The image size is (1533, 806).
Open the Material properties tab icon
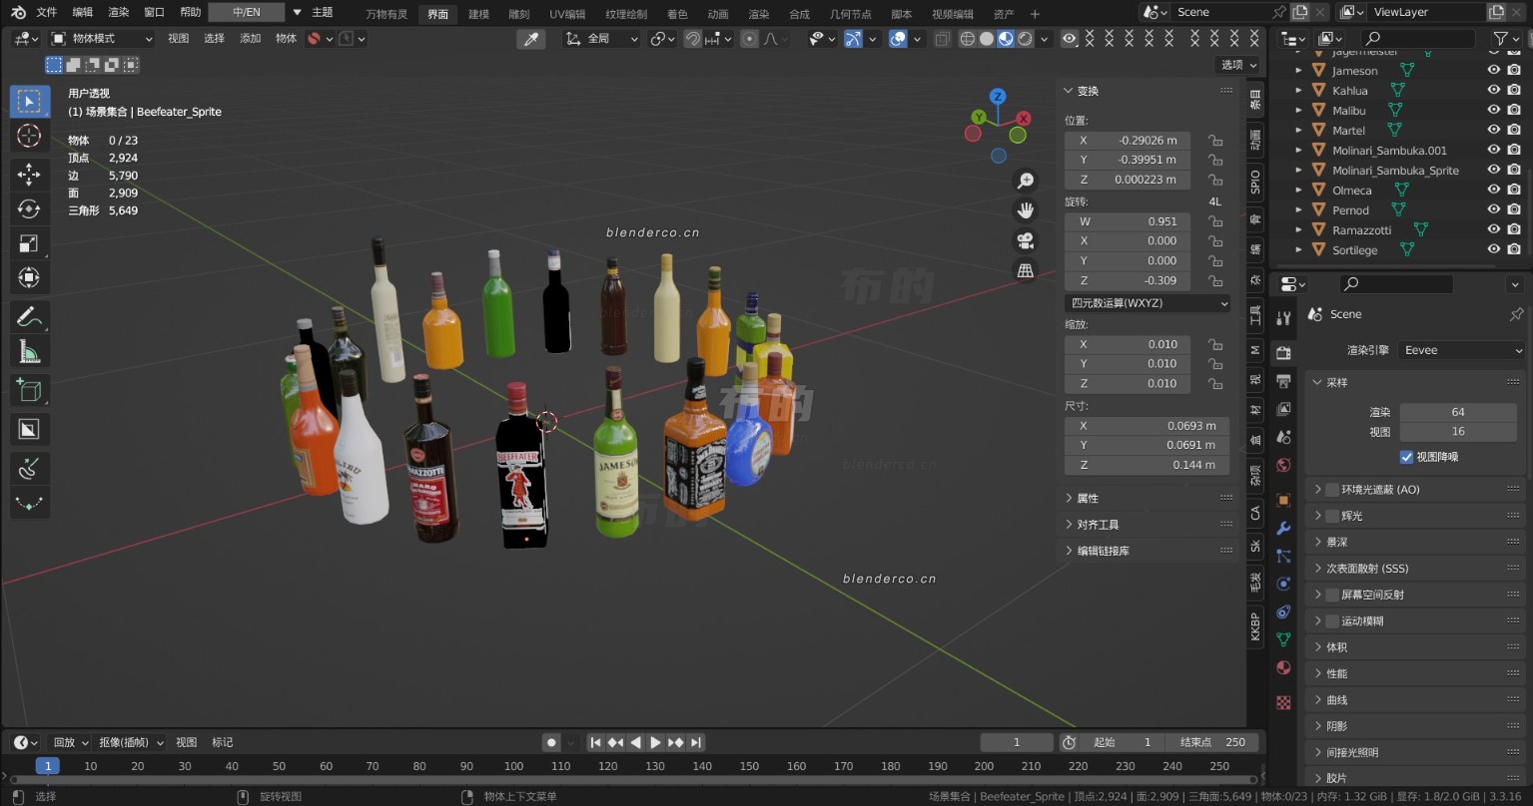tap(1284, 667)
